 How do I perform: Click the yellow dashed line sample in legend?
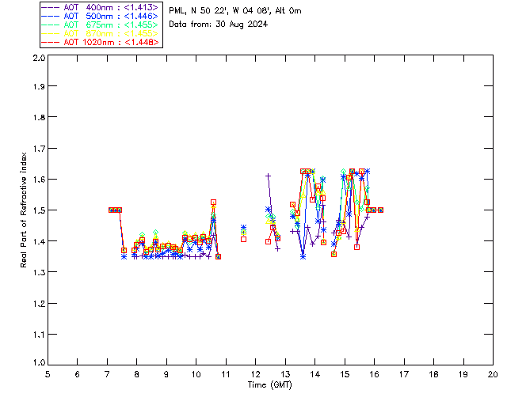click(51, 33)
